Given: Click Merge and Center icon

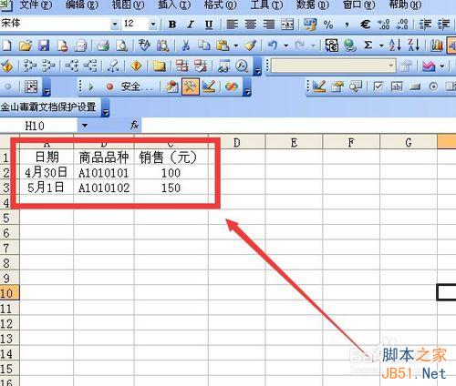Looking at the screenshot, I should click(287, 25).
